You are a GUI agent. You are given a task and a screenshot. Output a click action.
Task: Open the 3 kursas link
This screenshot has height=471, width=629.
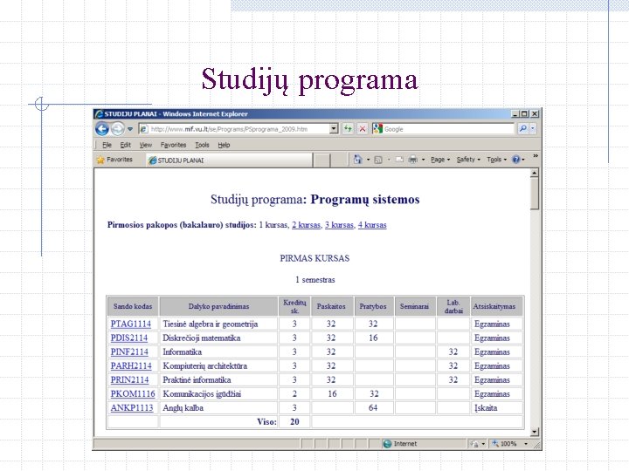tap(339, 225)
